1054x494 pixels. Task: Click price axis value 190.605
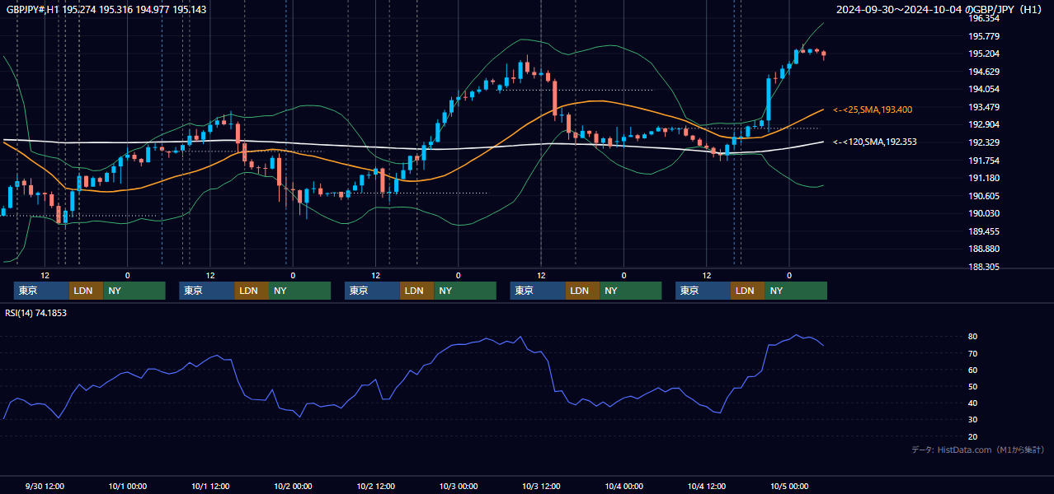coord(984,196)
